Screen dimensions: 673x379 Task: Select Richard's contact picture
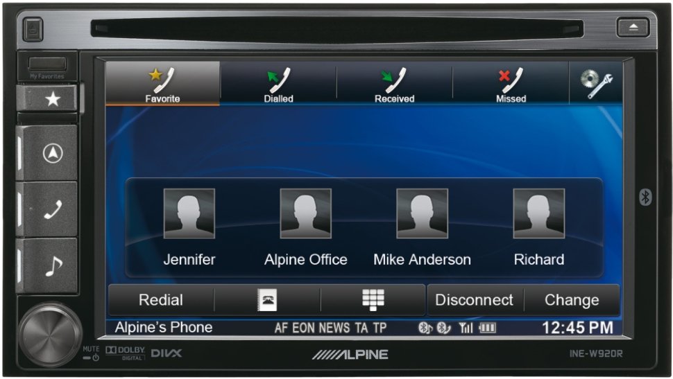coord(539,213)
